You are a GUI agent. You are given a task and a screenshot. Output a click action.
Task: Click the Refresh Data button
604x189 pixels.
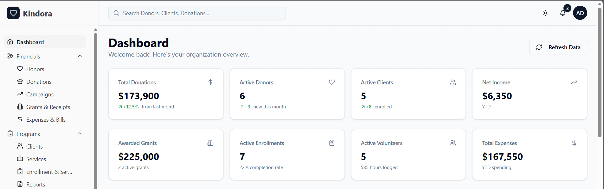click(x=558, y=47)
